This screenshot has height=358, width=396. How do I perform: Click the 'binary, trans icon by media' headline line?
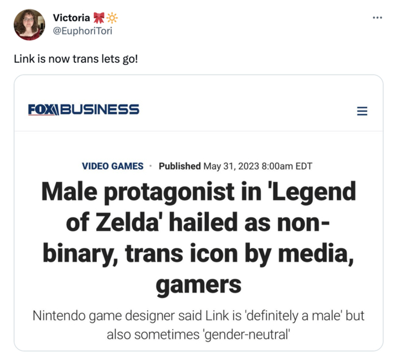click(198, 255)
